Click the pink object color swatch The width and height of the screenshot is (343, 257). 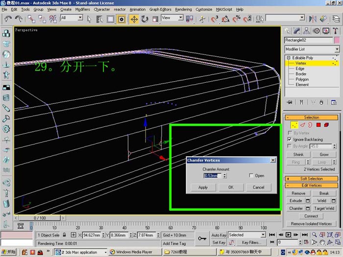coord(337,40)
